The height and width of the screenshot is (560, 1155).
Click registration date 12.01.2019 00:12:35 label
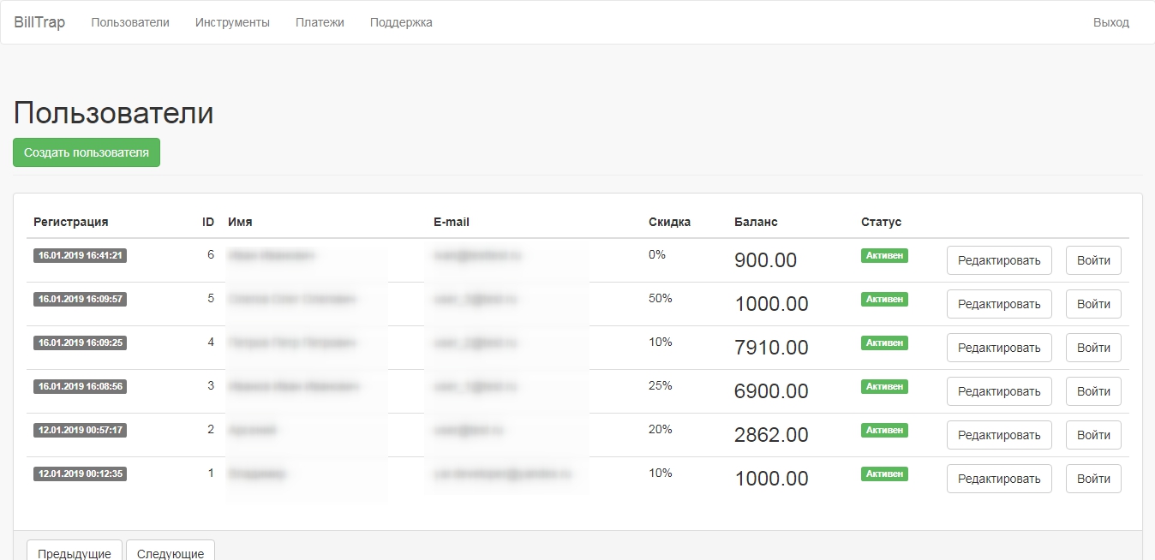point(81,474)
